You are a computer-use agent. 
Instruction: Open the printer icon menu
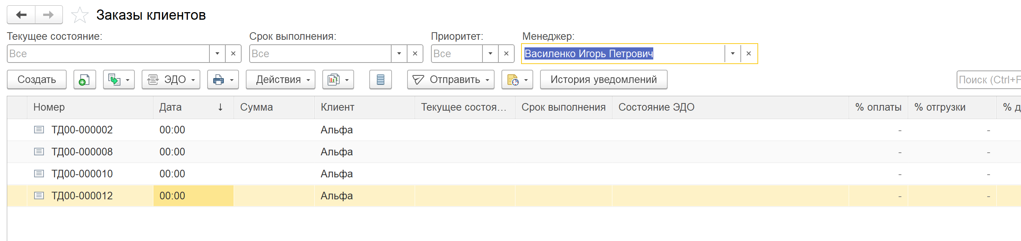223,80
